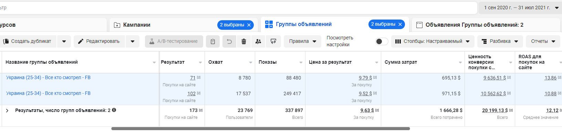
Task: Clear the Ad sets selection with X
Action: [400, 24]
